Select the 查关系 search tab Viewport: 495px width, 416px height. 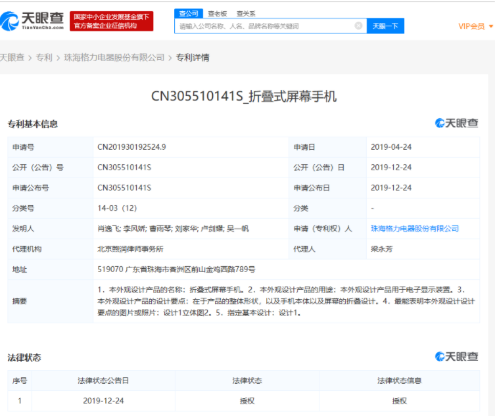pos(246,14)
